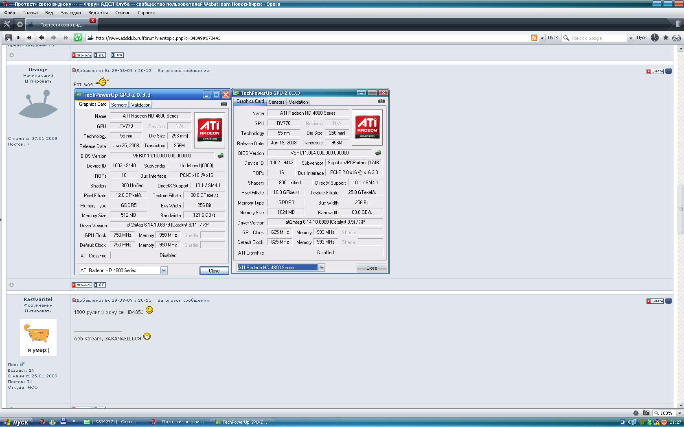Open the Windows пуск start button
Image resolution: width=684 pixels, height=427 pixels.
tap(16, 422)
